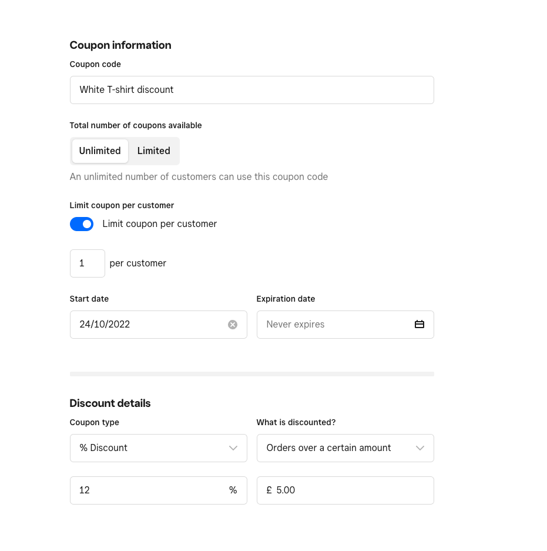Select the Discount details section heading
This screenshot has height=551, width=547.
click(110, 403)
